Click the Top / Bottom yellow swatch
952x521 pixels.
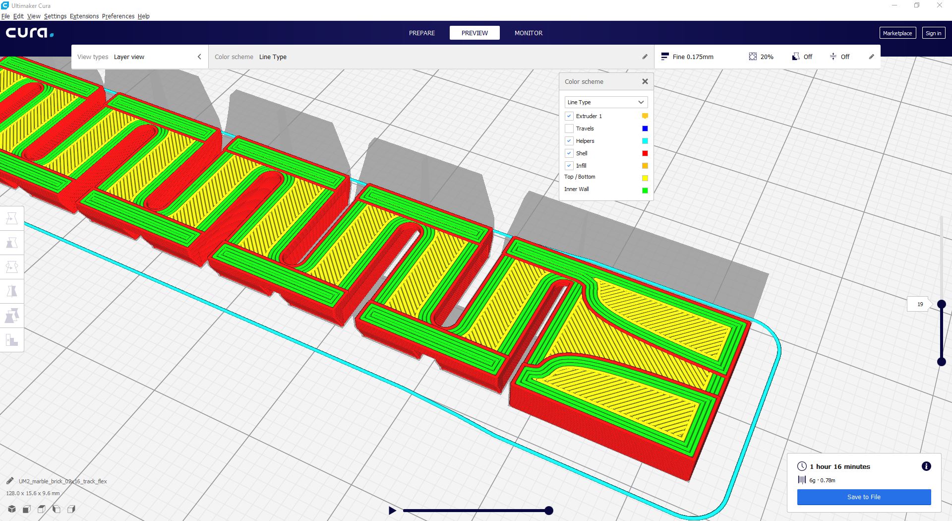[x=645, y=178]
